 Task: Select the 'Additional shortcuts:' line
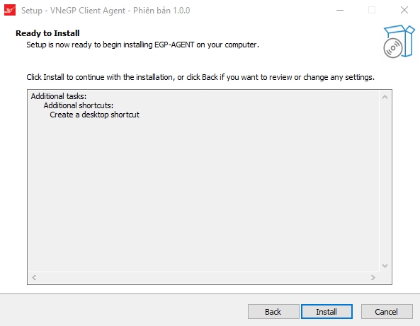(x=79, y=105)
